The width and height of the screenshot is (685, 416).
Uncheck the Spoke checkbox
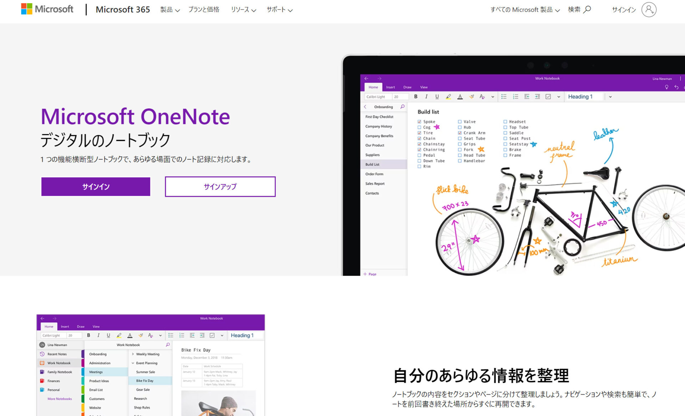coord(419,122)
